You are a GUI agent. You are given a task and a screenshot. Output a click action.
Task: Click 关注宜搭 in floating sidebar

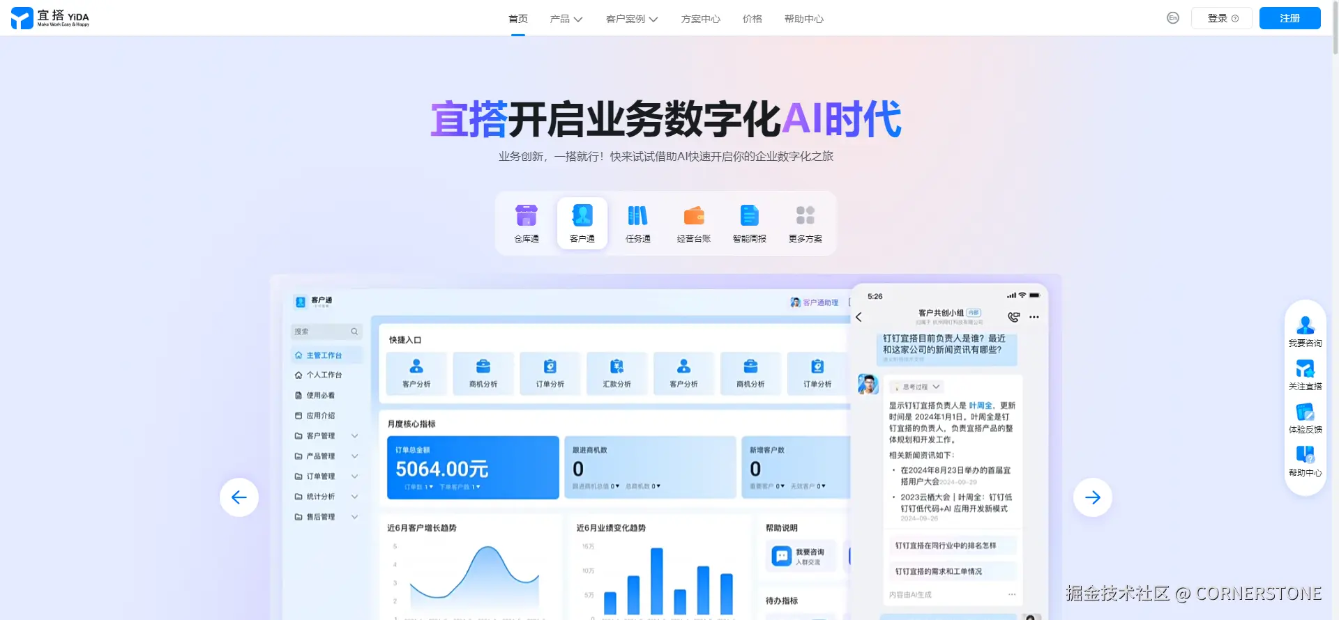[x=1306, y=375]
